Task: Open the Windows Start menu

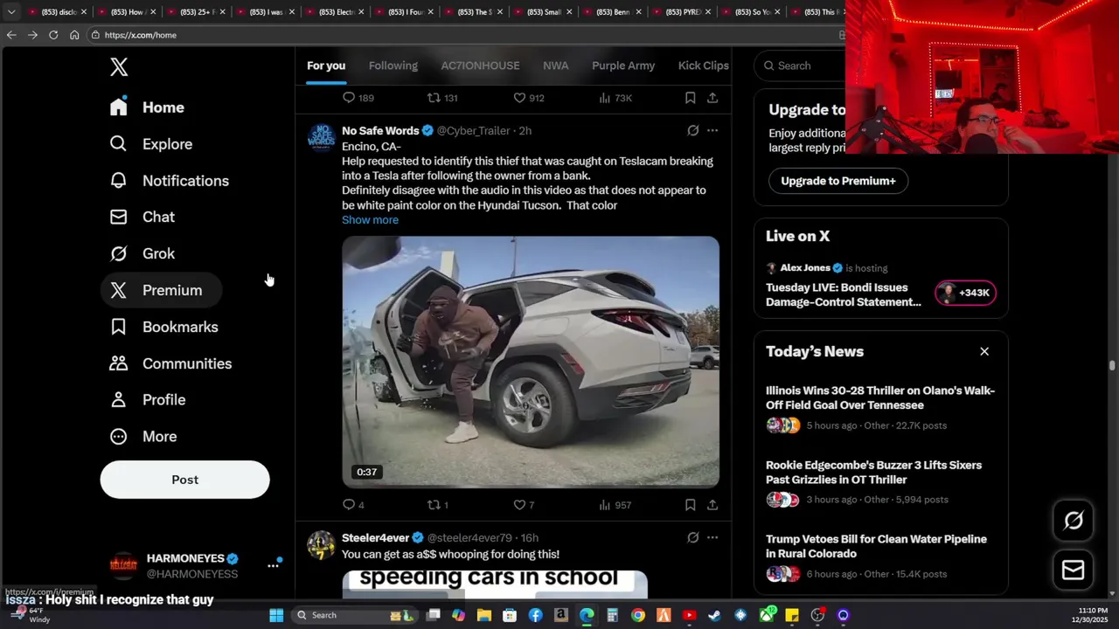Action: tap(276, 615)
